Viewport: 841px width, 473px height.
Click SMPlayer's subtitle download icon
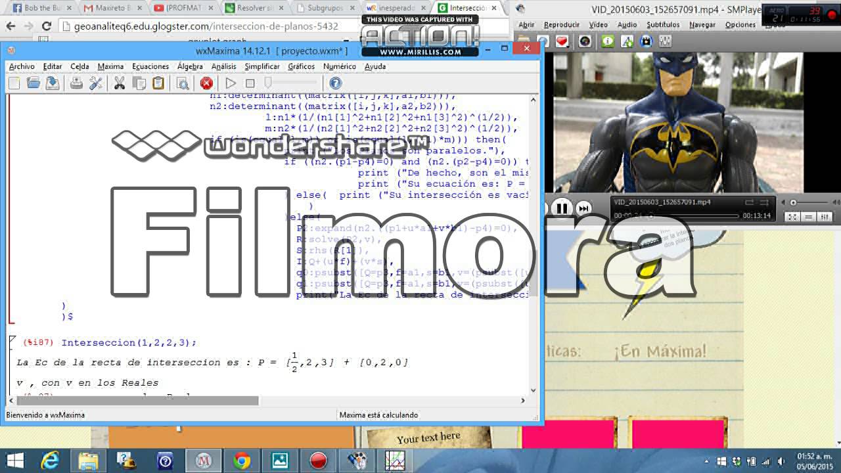627,41
